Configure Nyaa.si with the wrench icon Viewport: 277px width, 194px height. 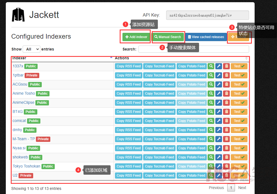(219, 148)
